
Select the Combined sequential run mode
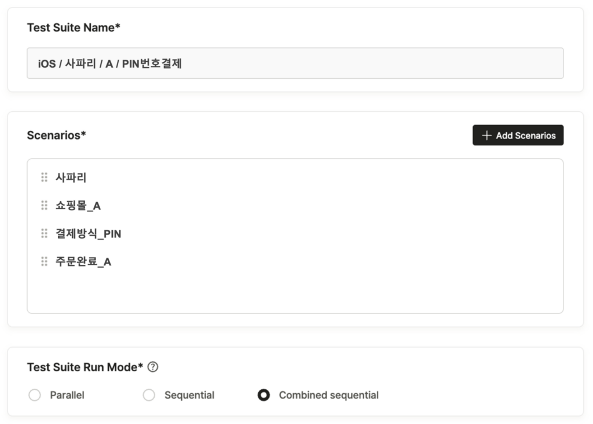tap(264, 395)
